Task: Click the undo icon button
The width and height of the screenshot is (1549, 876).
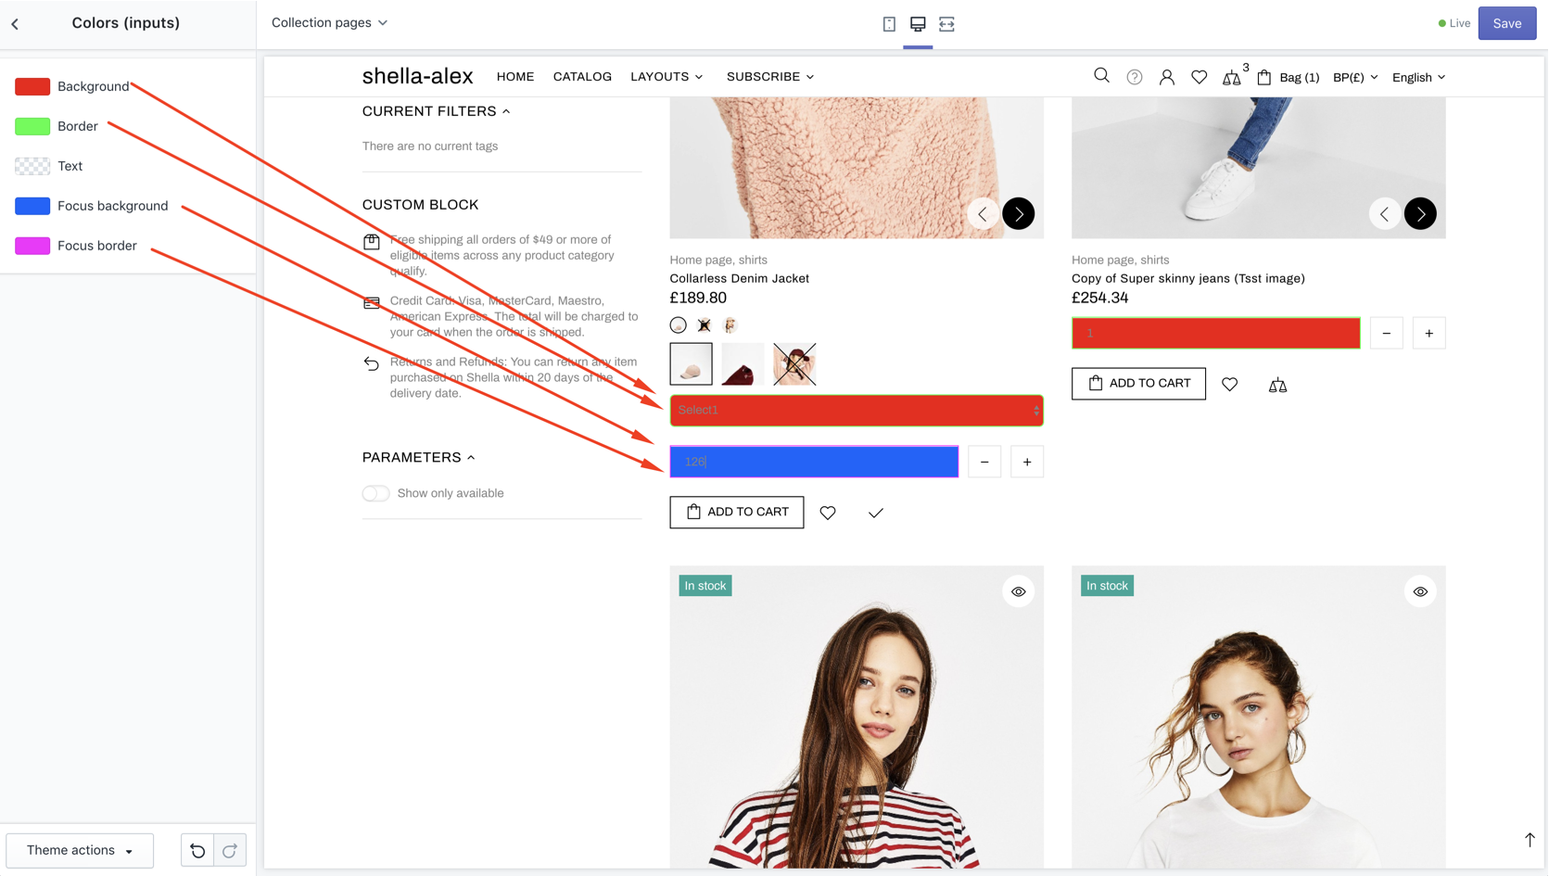Action: pyautogui.click(x=197, y=850)
